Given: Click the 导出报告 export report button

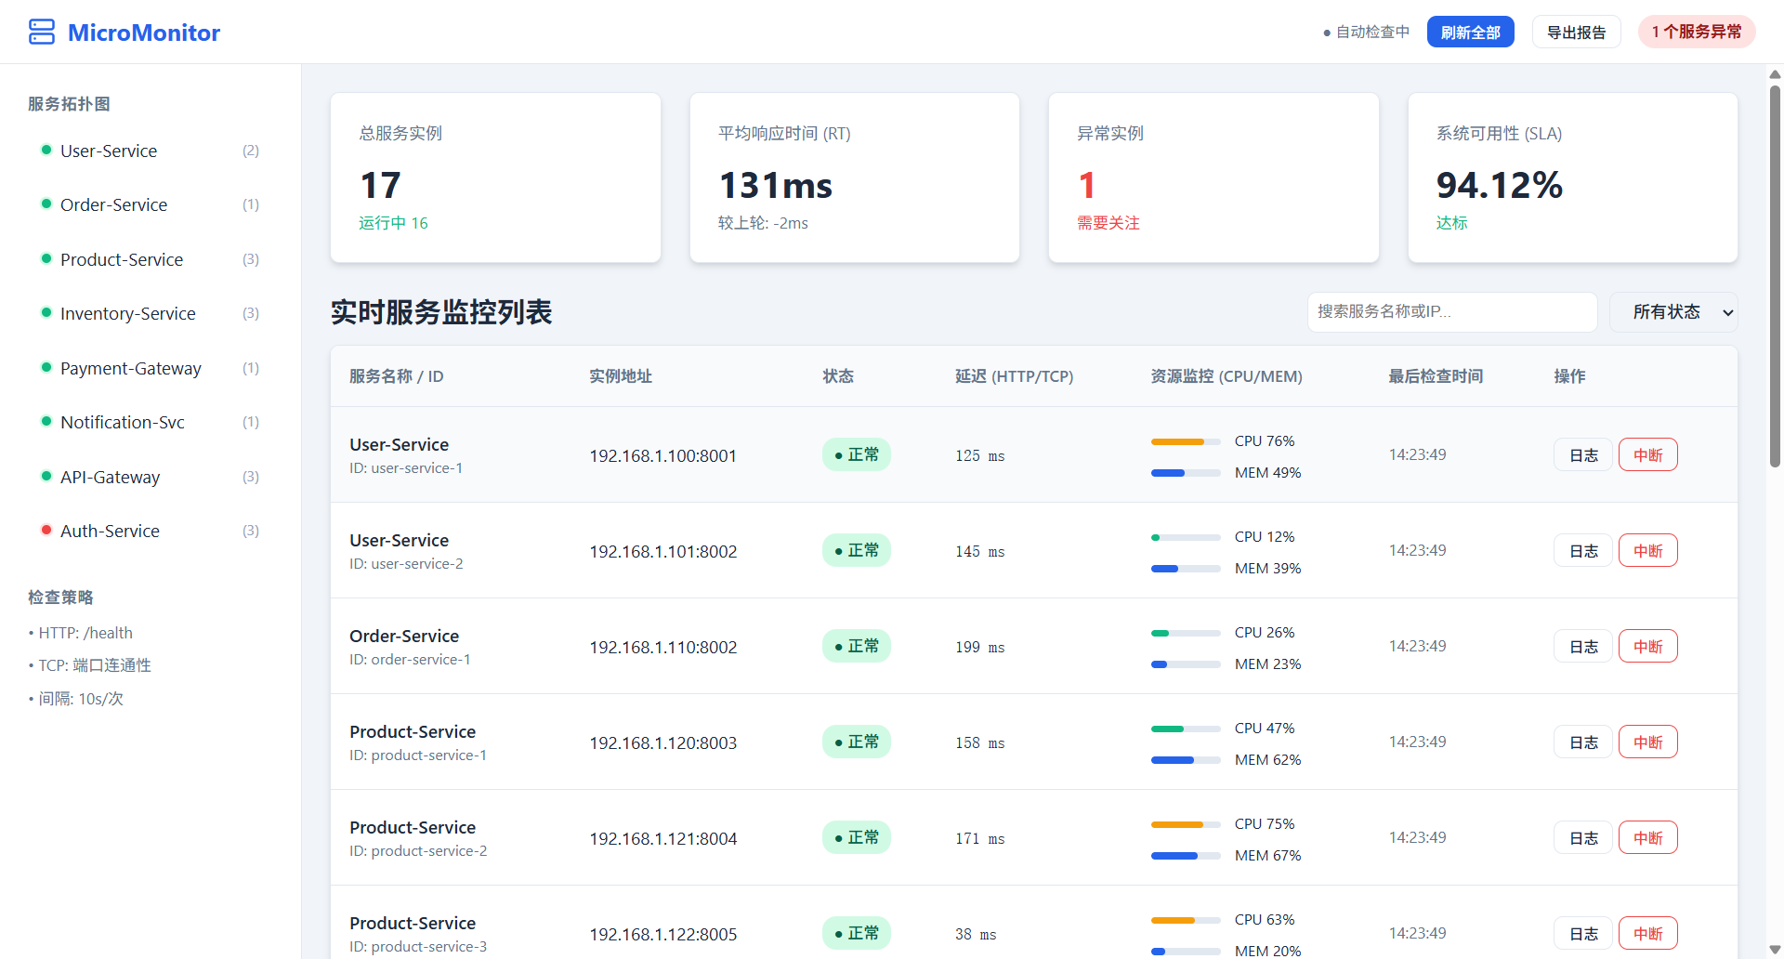Looking at the screenshot, I should coord(1576,33).
